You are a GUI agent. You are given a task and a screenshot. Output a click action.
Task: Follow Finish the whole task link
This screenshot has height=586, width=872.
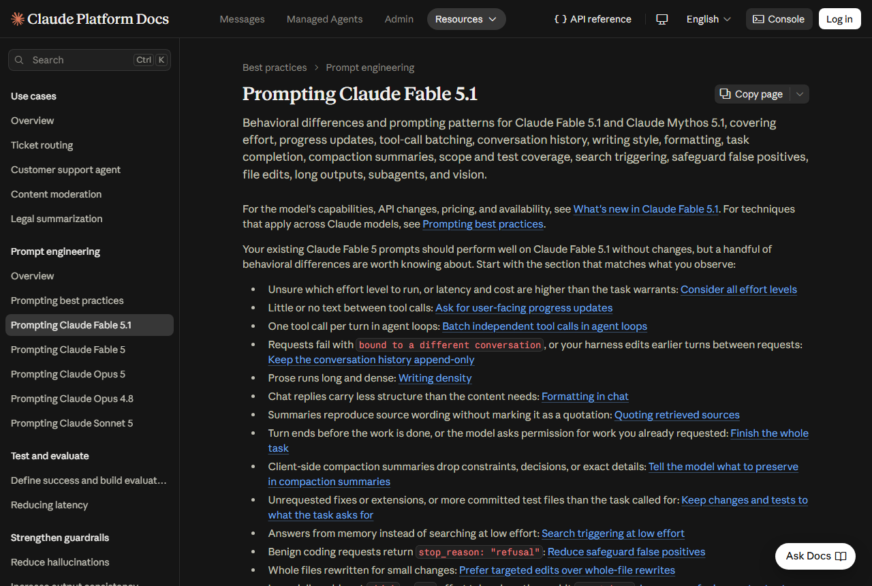click(x=769, y=433)
